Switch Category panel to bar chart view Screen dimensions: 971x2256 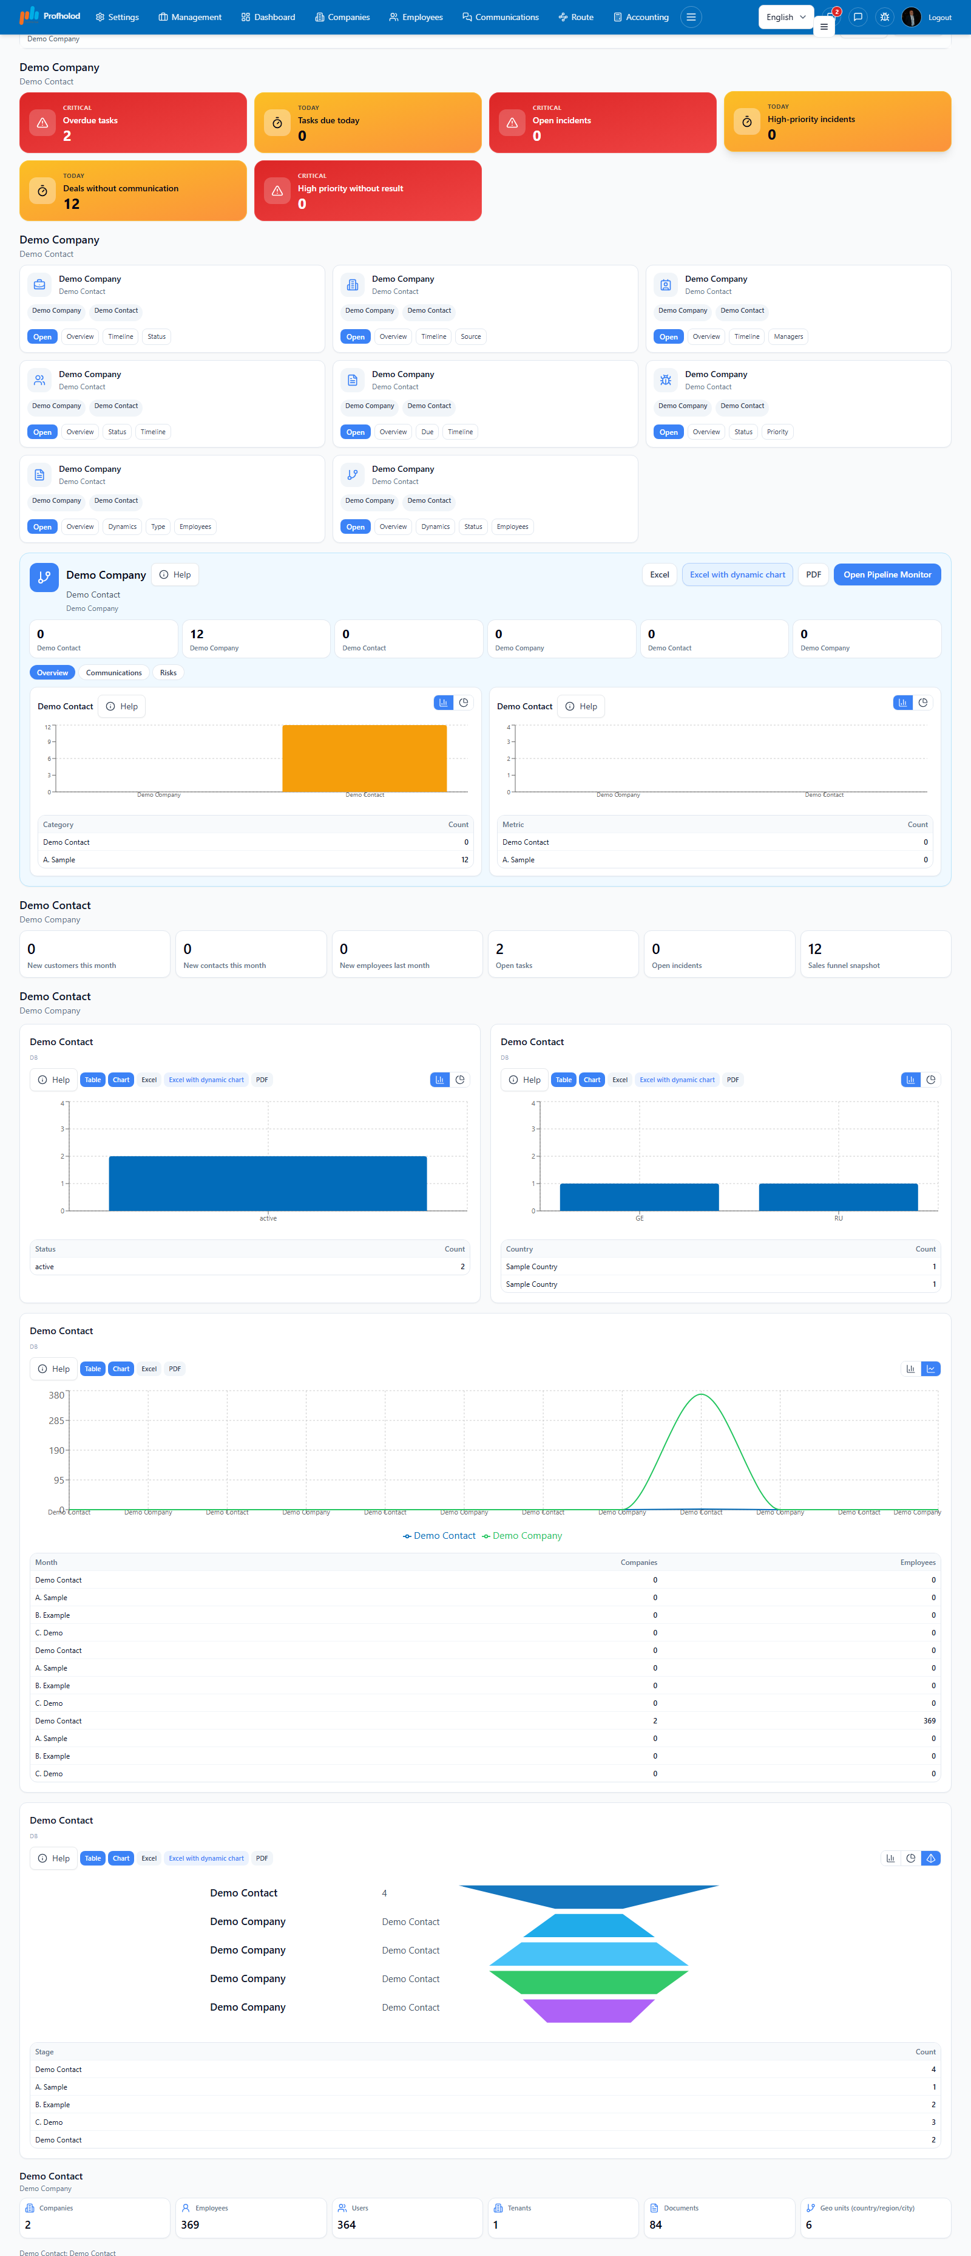[x=443, y=703]
